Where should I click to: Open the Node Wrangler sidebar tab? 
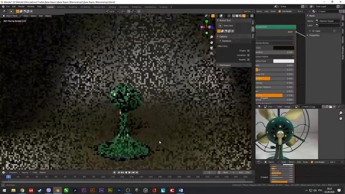click(x=343, y=52)
